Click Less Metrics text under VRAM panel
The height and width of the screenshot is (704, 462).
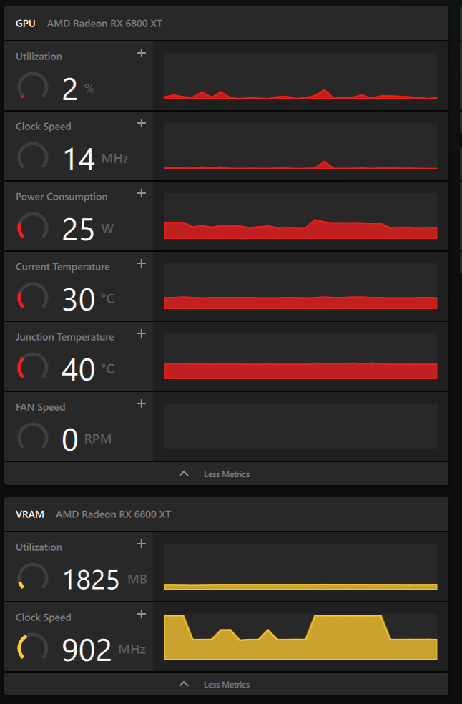tap(227, 684)
